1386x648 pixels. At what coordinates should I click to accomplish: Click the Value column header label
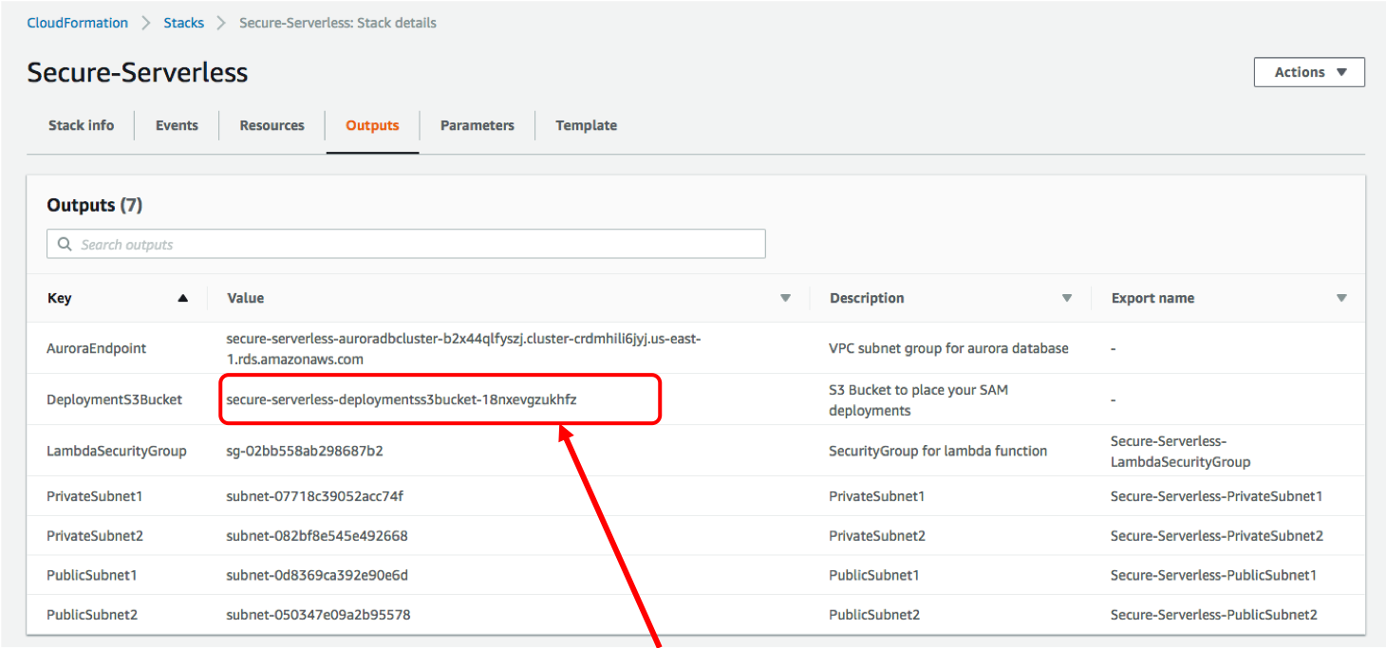[246, 298]
